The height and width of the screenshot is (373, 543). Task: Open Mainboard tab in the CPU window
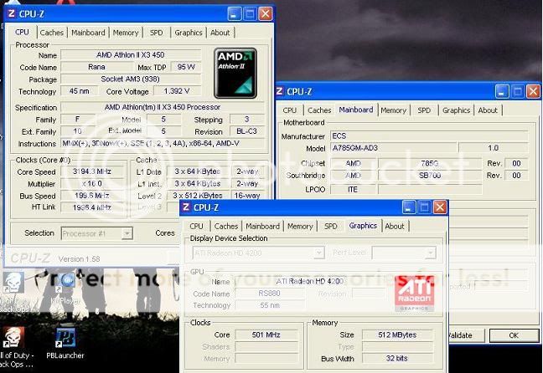88,33
